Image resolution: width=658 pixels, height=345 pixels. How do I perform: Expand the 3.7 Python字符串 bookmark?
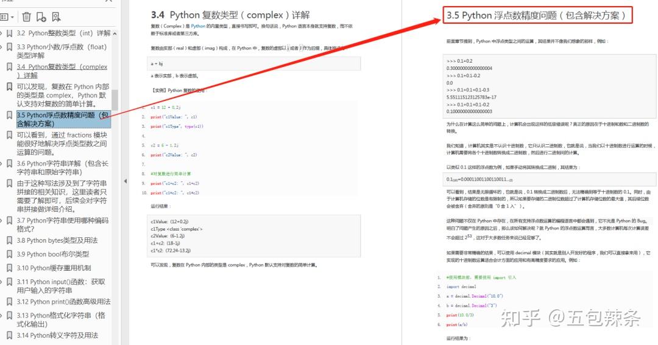2,221
